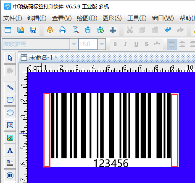
Task: Click the copy icon
Action: tap(142, 30)
